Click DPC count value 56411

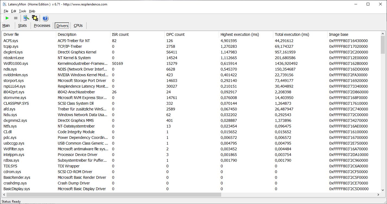[172, 52]
